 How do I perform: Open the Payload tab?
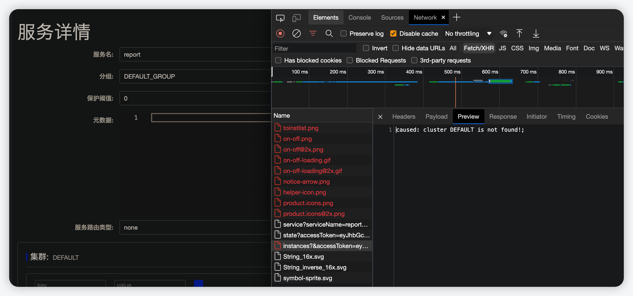436,117
